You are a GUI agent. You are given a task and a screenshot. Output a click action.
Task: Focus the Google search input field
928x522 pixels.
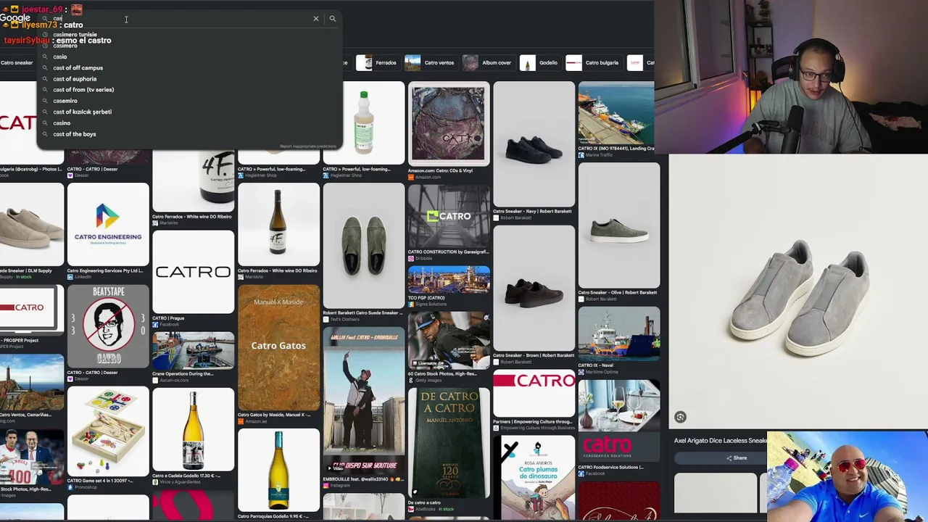pos(181,19)
